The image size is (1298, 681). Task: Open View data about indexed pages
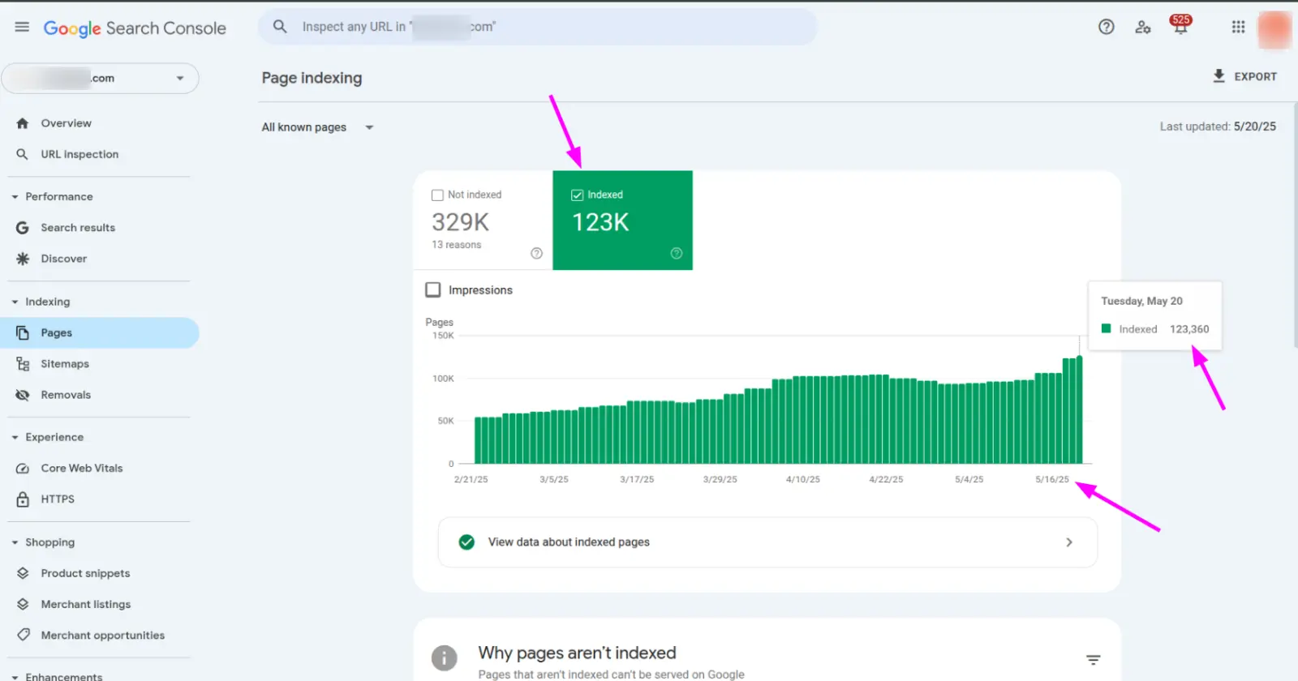767,542
